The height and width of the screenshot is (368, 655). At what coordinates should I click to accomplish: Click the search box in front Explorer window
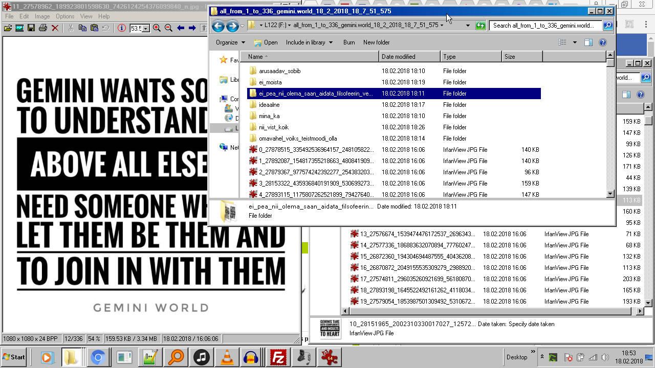tap(546, 26)
